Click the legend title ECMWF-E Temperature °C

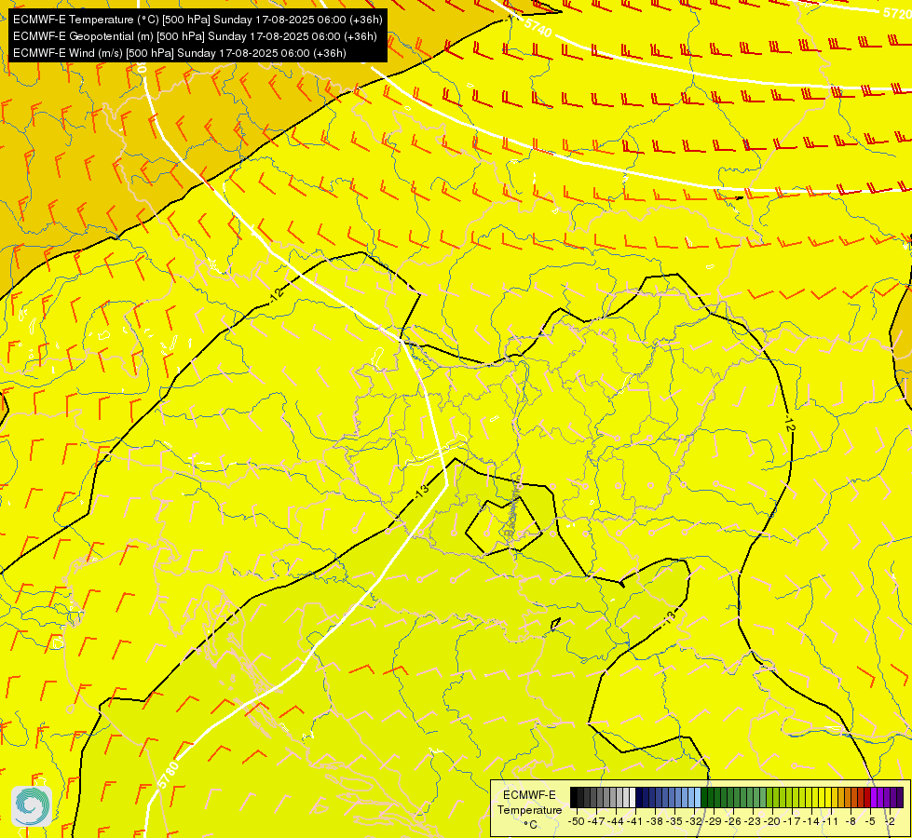pyautogui.click(x=529, y=809)
